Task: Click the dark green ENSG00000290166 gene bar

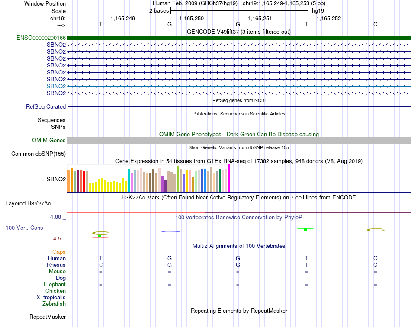Action: click(239, 38)
